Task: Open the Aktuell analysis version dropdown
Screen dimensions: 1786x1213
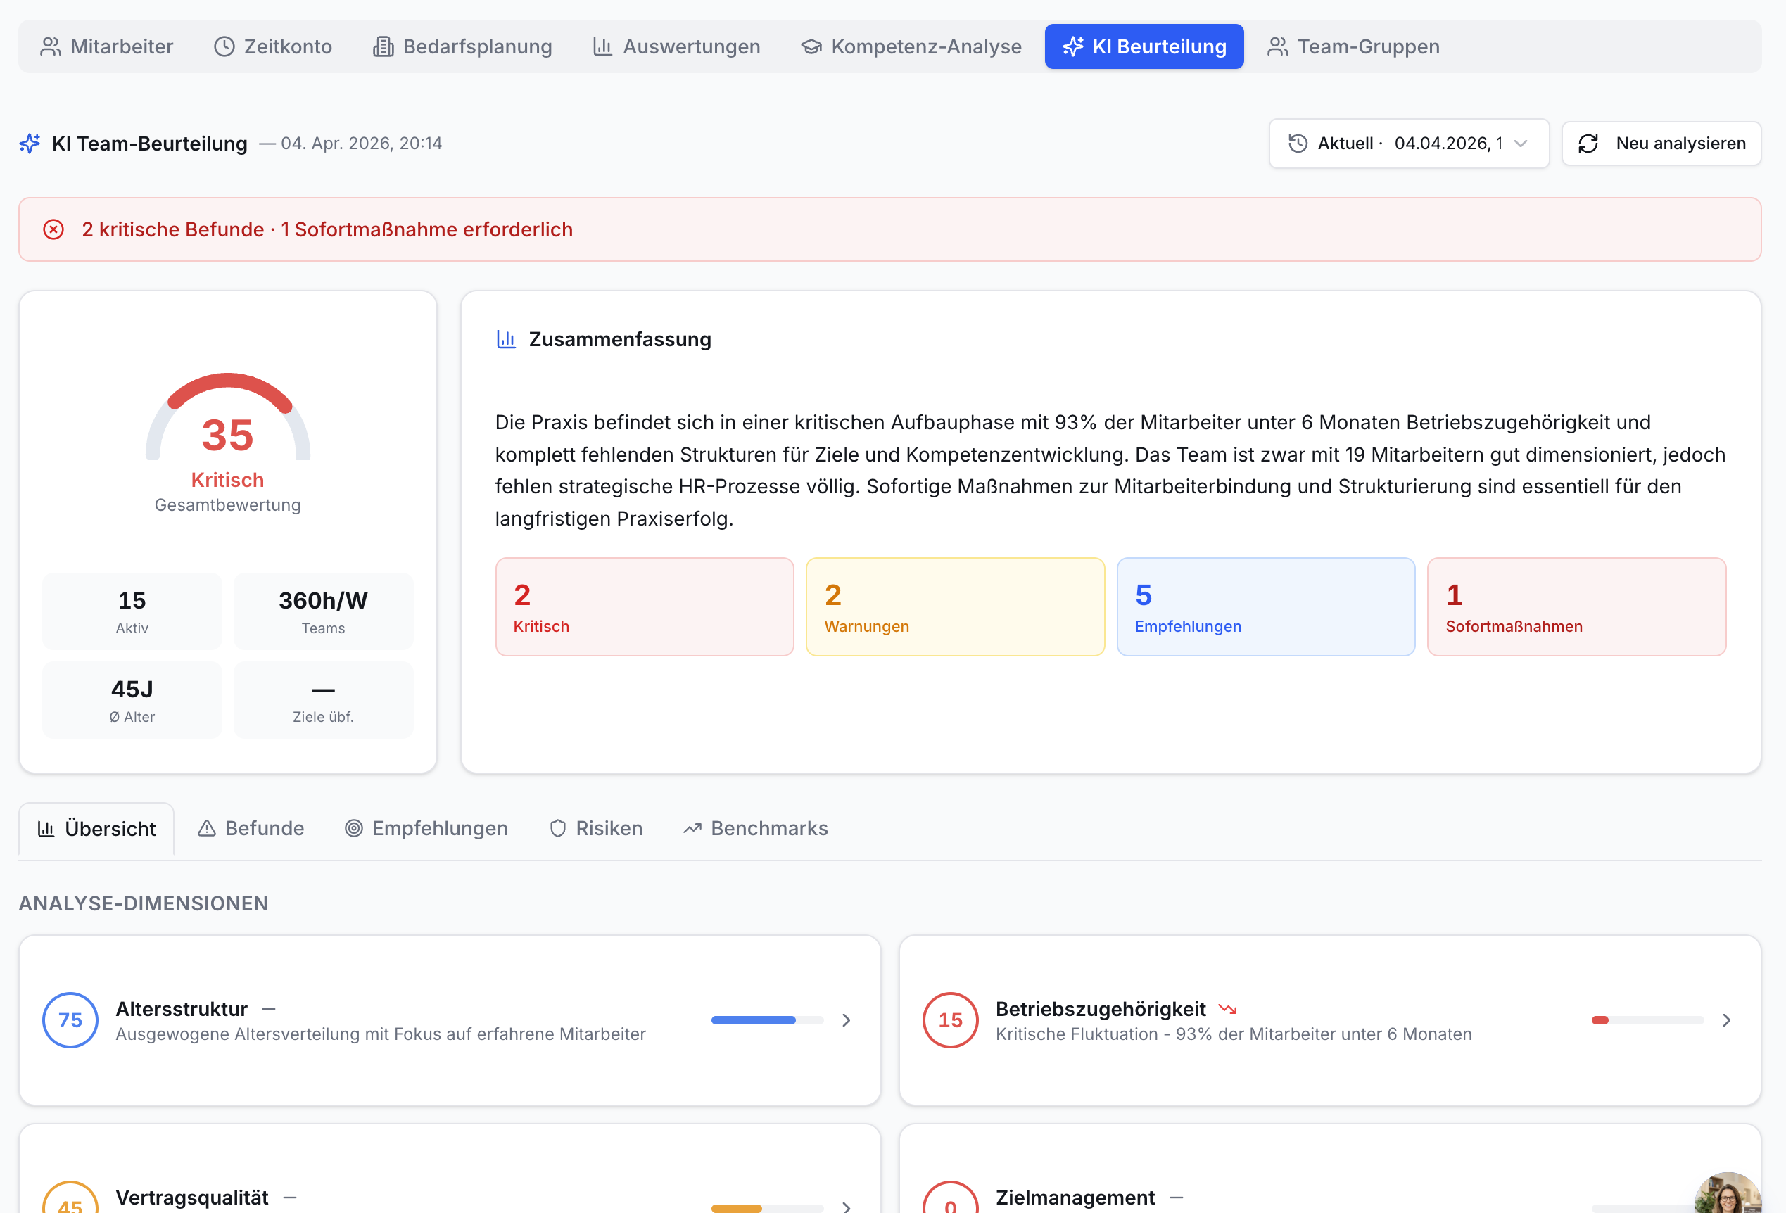Action: (x=1409, y=144)
